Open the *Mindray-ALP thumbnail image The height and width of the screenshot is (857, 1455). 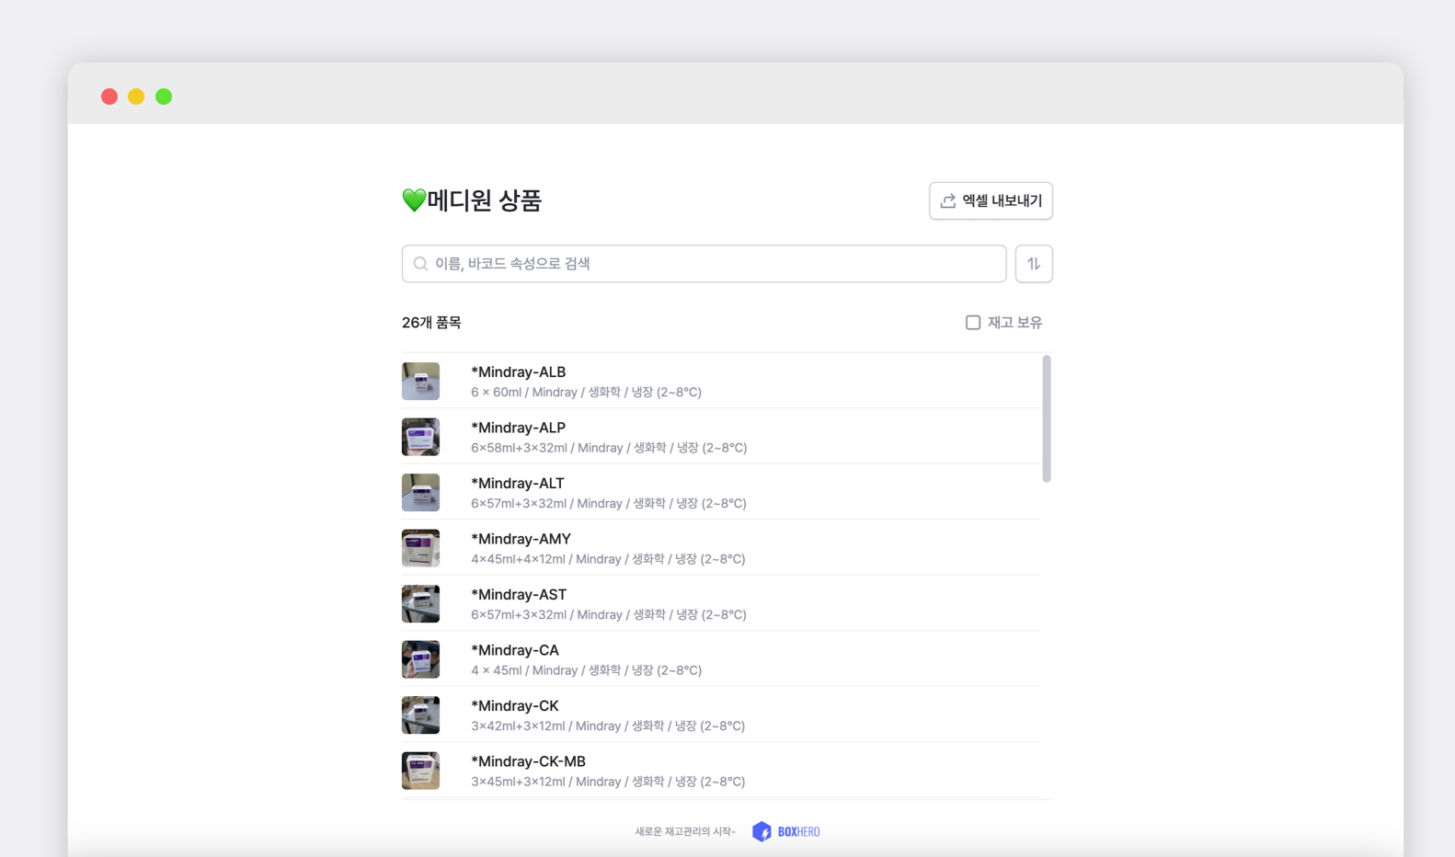click(420, 437)
